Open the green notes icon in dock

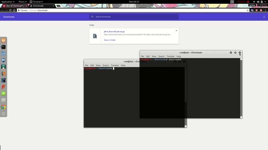3,93
